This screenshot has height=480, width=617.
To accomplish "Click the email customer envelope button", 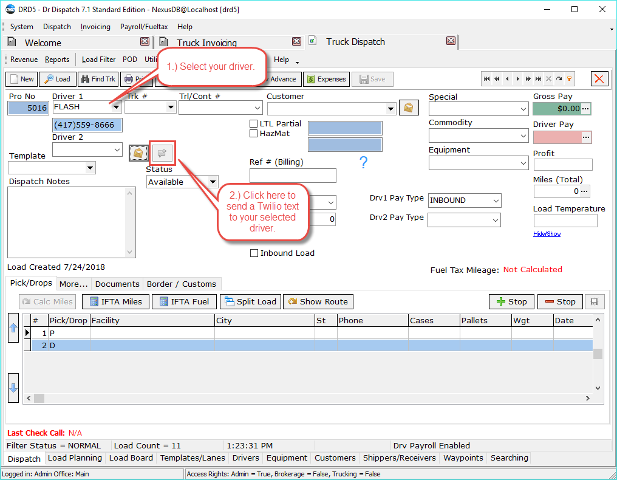I will click(409, 108).
